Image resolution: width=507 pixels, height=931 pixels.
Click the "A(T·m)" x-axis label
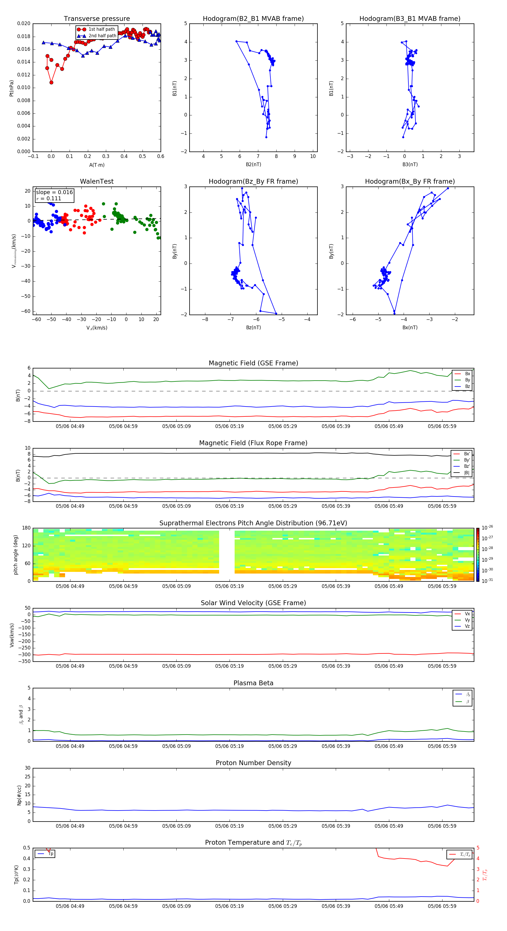(x=97, y=165)
